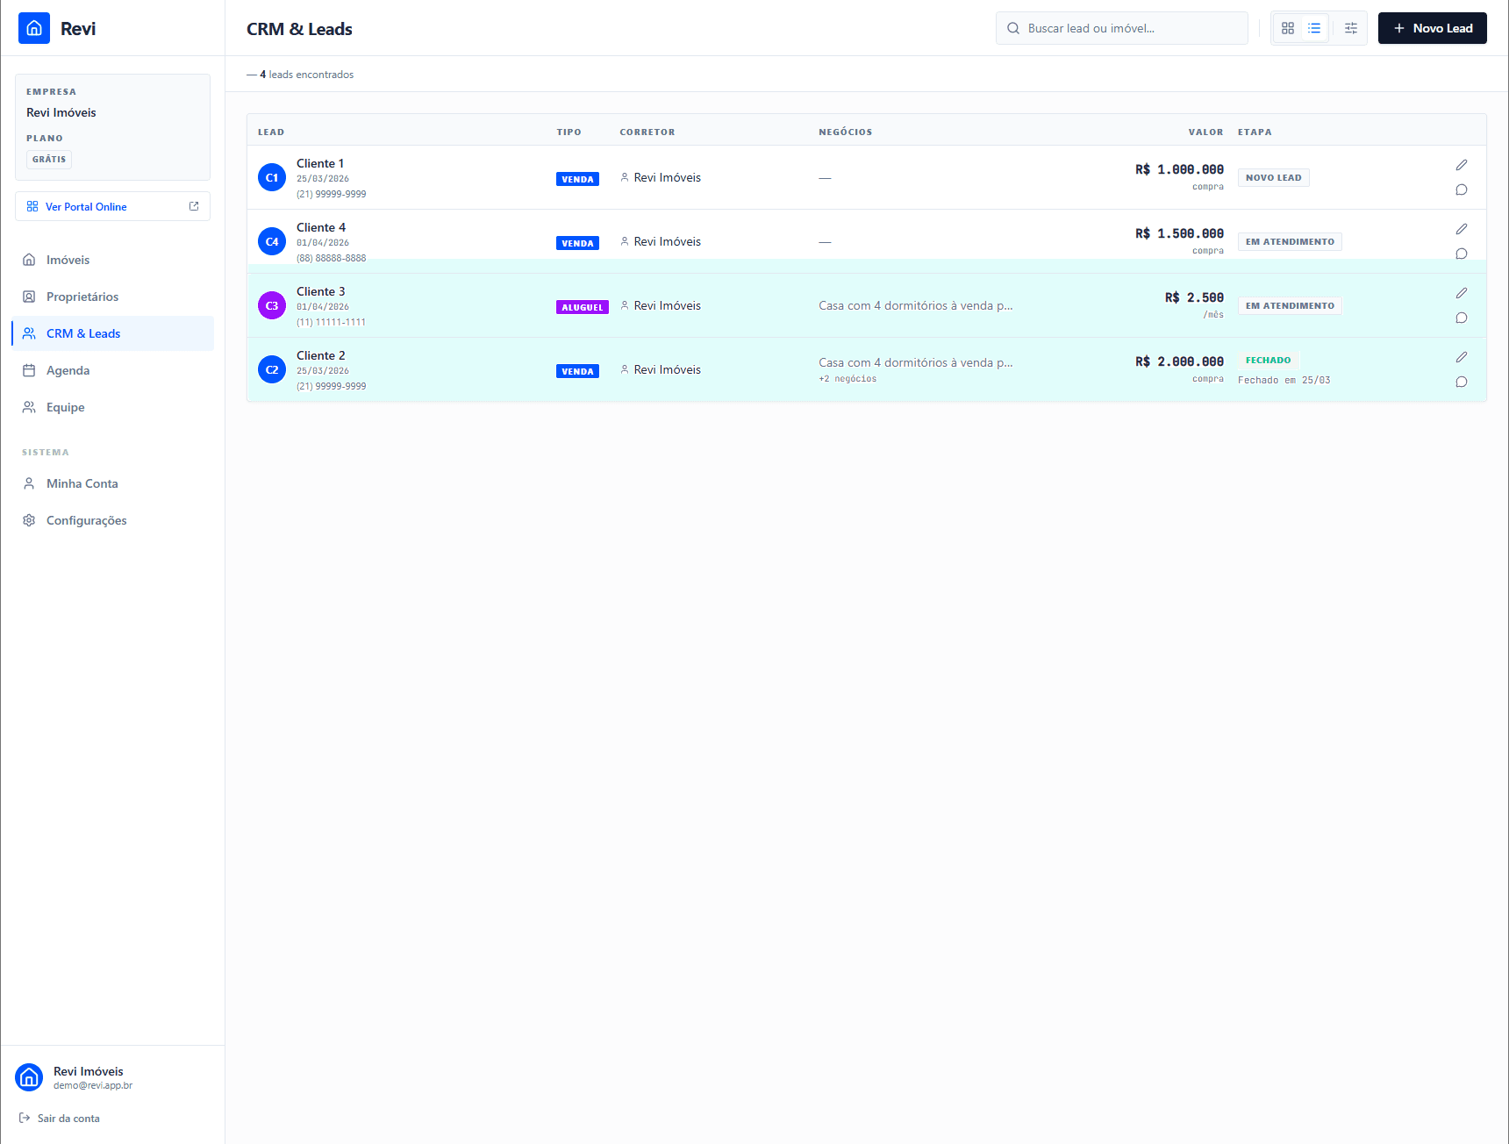Switch to grid card view

[x=1287, y=28]
